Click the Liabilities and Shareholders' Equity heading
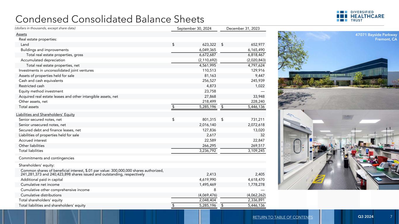 [45, 114]
